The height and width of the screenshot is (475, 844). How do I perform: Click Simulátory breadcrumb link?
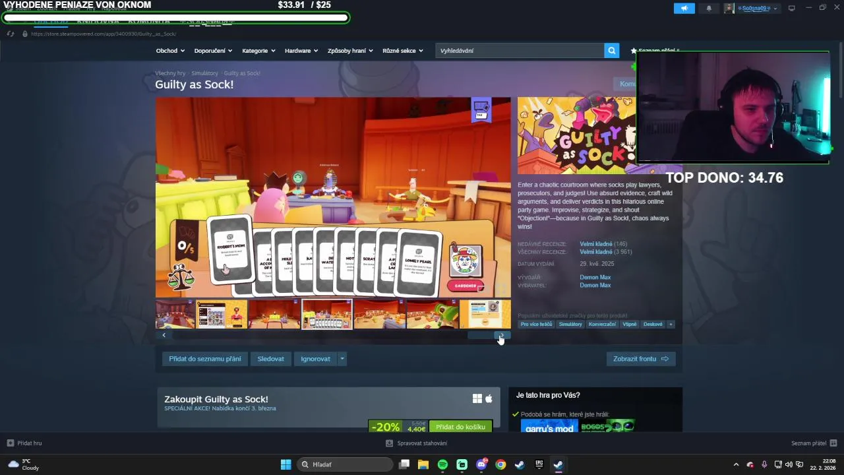204,73
